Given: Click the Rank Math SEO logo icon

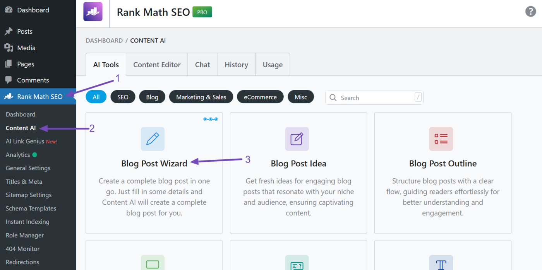Looking at the screenshot, I should [x=93, y=12].
